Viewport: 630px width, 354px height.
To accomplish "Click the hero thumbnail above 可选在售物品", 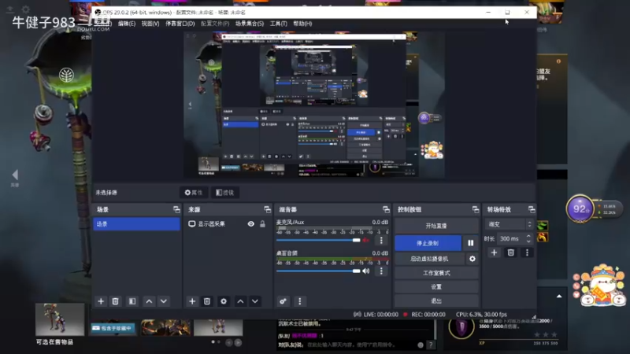I will click(60, 319).
